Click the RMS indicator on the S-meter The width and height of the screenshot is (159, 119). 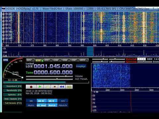(6, 60)
